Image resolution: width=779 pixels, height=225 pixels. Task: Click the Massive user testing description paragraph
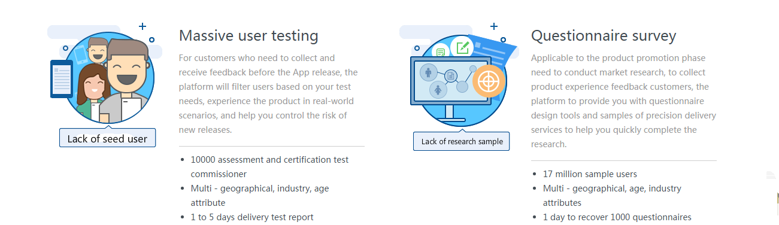(x=269, y=94)
